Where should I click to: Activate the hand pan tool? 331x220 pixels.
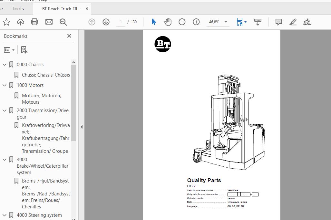click(x=168, y=22)
